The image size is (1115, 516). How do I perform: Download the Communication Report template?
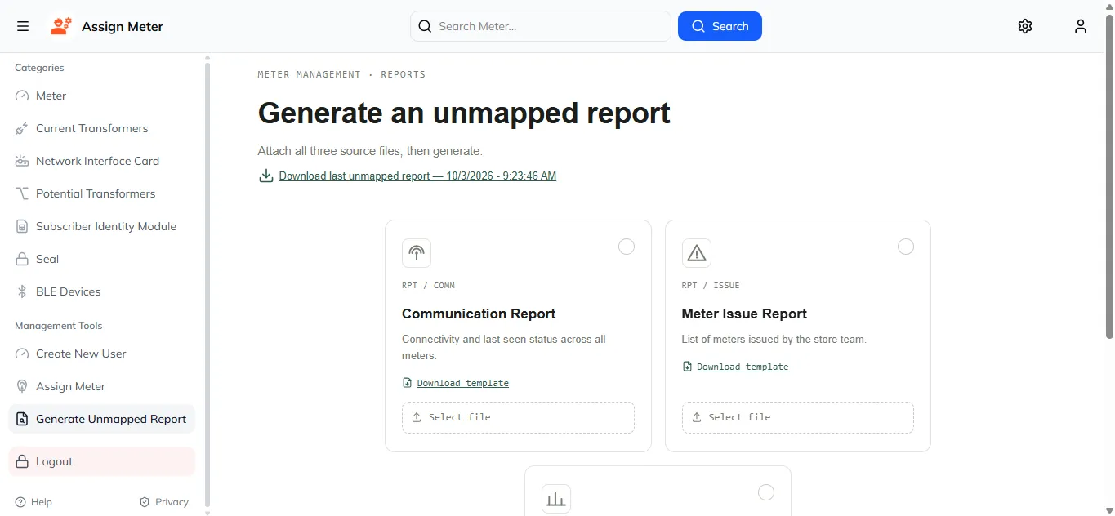463,383
